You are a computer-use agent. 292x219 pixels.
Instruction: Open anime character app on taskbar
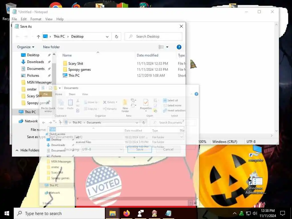pos(154,213)
